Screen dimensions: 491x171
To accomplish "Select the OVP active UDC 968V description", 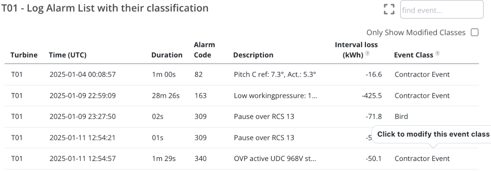I will pos(275,159).
